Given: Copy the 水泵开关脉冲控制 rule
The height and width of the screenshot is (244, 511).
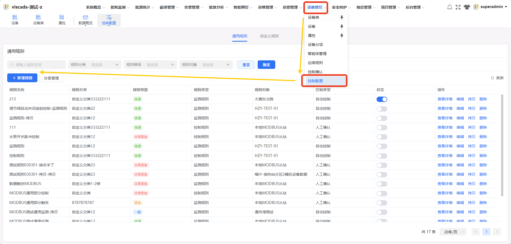Looking at the screenshot, I should point(472,137).
